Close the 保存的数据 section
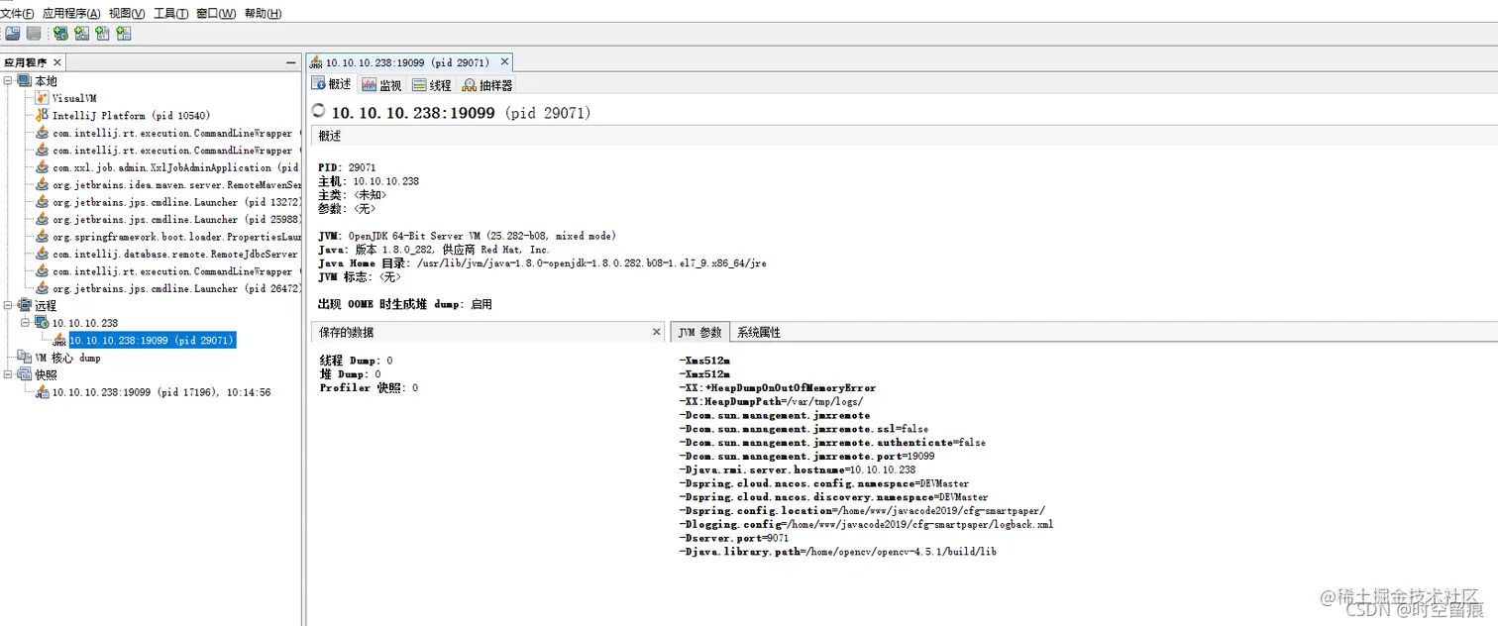This screenshot has height=626, width=1498. coord(656,332)
